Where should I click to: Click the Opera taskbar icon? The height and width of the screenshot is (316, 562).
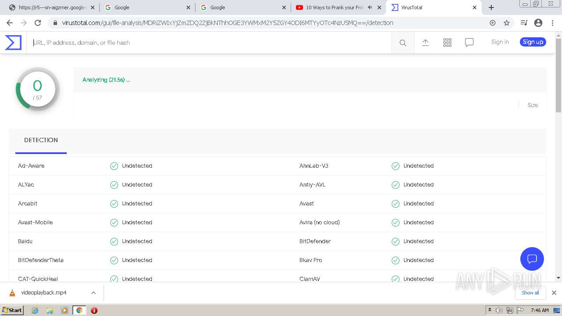pyautogui.click(x=94, y=310)
